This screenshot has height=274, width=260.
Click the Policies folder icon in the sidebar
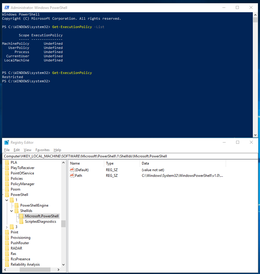coord(7,178)
